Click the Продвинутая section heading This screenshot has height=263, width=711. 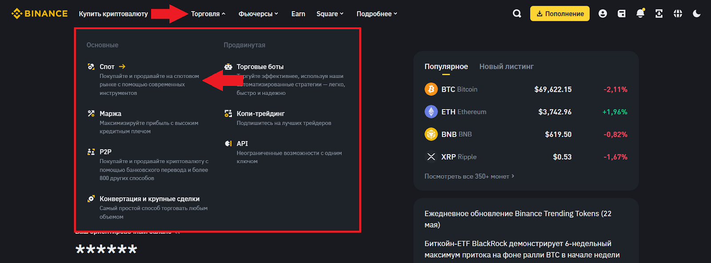(x=244, y=45)
